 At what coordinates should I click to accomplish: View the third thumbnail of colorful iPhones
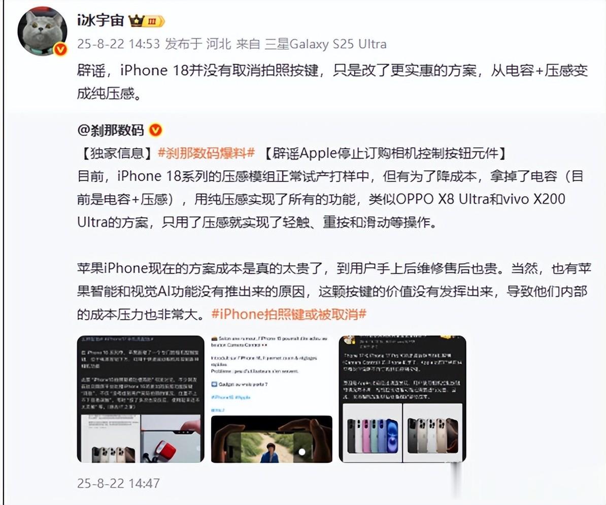(402, 399)
